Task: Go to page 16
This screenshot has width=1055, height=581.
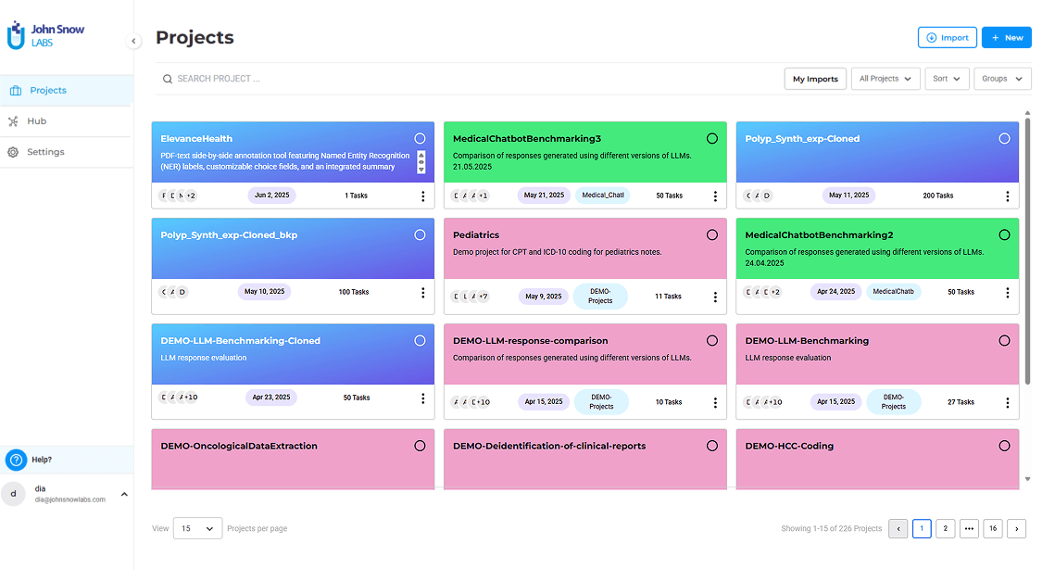Action: (x=993, y=529)
